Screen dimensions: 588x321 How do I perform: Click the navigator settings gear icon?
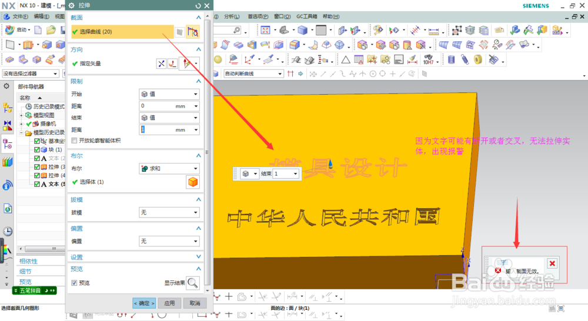pos(6,86)
